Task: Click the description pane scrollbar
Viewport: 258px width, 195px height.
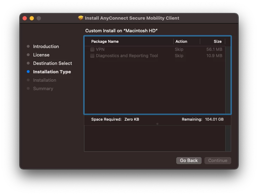Action: (228, 139)
